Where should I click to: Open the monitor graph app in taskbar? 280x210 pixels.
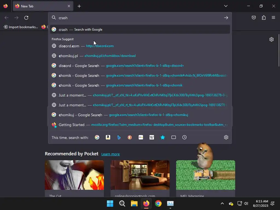170,203
